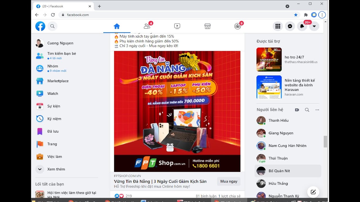Open Messenger from the header
This screenshot has height=202, width=360.
(290, 26)
